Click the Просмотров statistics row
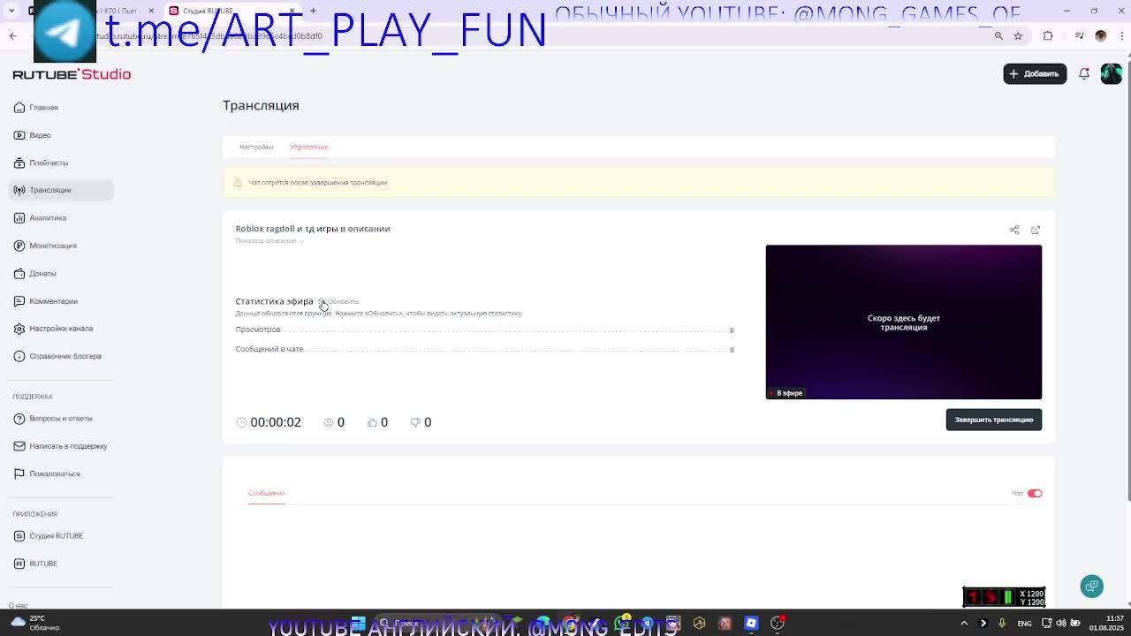 pyautogui.click(x=484, y=329)
